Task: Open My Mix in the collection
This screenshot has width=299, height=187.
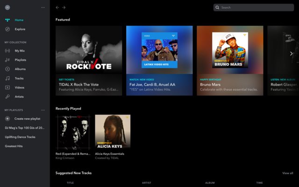Action: [20, 51]
